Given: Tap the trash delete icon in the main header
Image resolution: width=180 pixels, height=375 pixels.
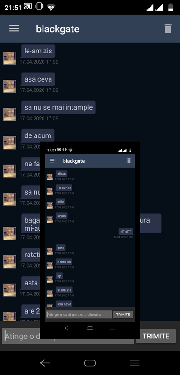Looking at the screenshot, I should click(x=168, y=29).
